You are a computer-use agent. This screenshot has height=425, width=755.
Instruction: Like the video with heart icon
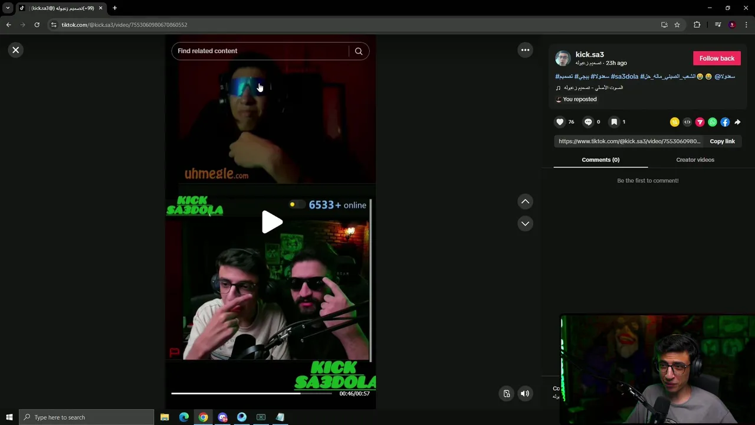(560, 122)
